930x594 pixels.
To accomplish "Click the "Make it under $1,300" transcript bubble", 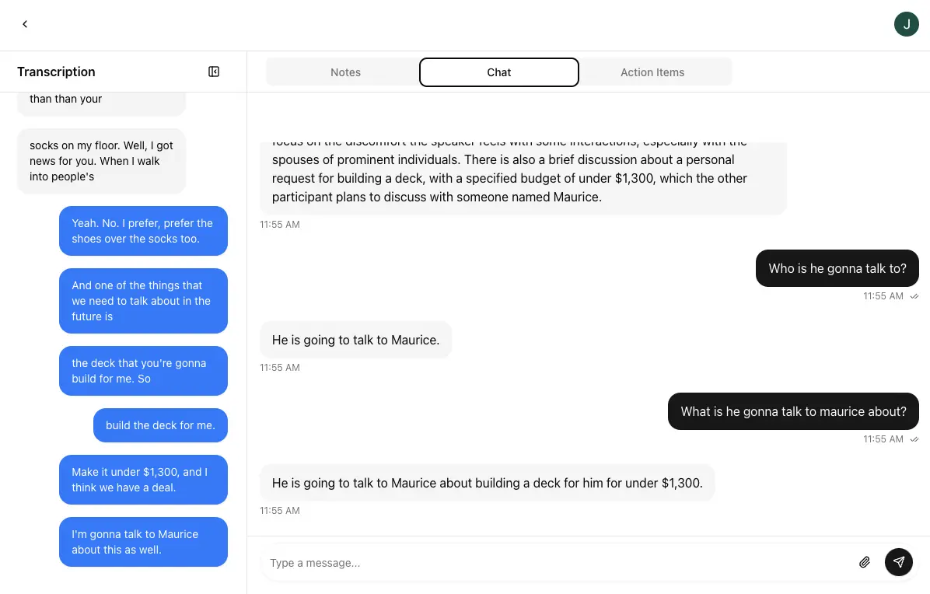I will pos(143,480).
